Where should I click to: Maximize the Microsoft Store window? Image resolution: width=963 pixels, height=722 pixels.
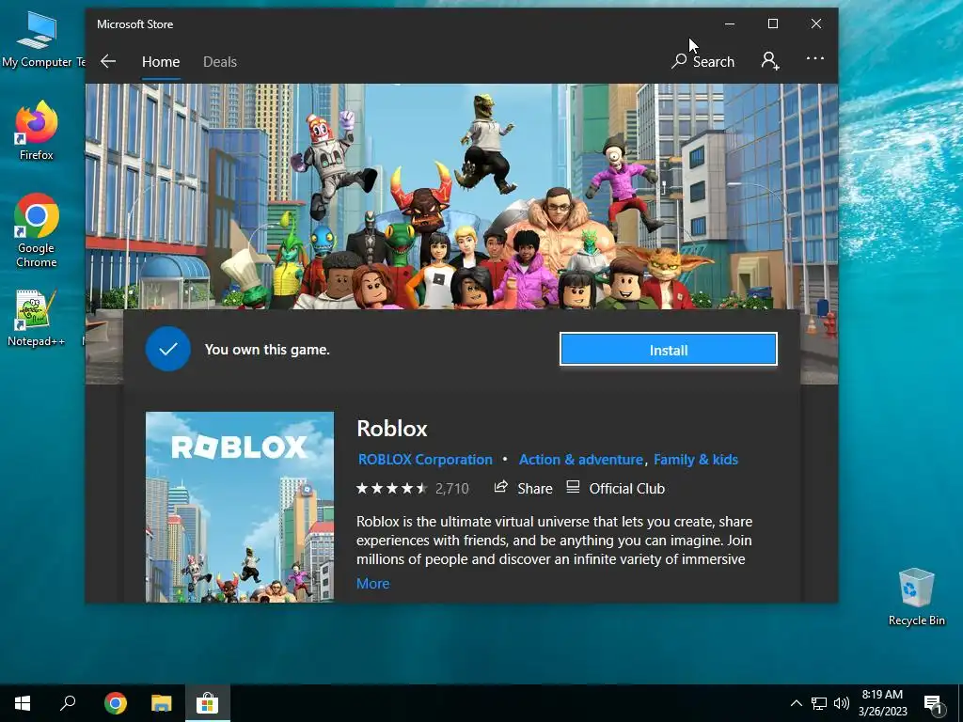coord(773,24)
